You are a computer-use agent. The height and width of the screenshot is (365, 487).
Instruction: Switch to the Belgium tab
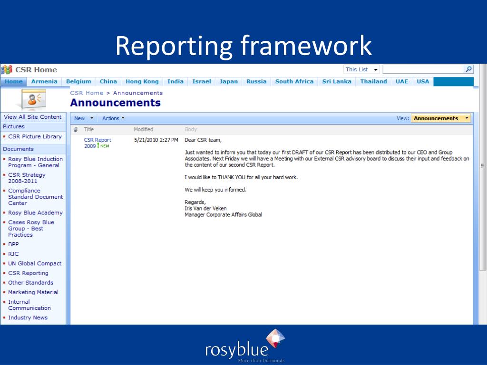click(x=78, y=81)
